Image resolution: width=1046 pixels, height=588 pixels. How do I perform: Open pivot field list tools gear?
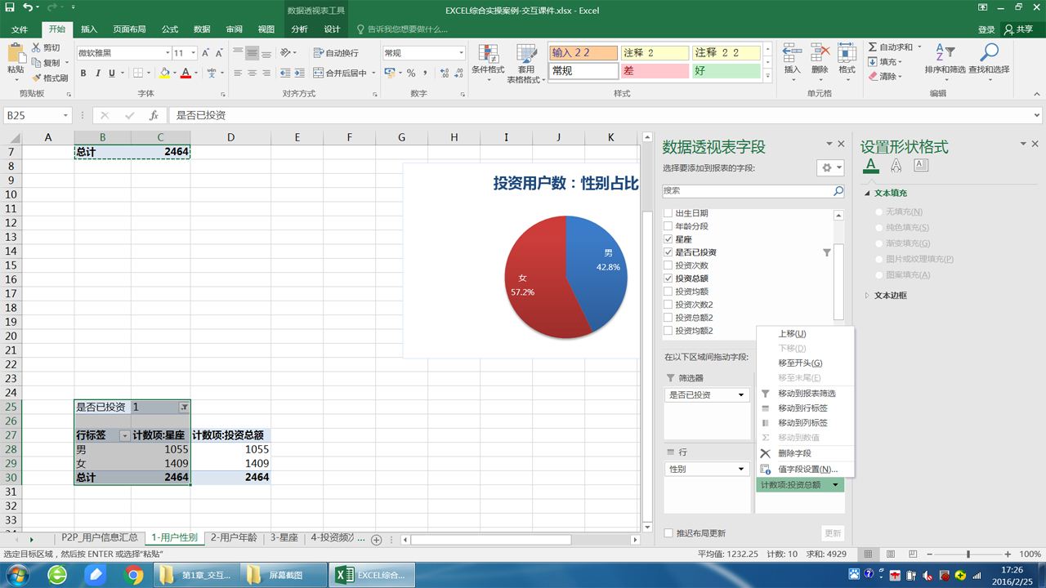pyautogui.click(x=829, y=167)
